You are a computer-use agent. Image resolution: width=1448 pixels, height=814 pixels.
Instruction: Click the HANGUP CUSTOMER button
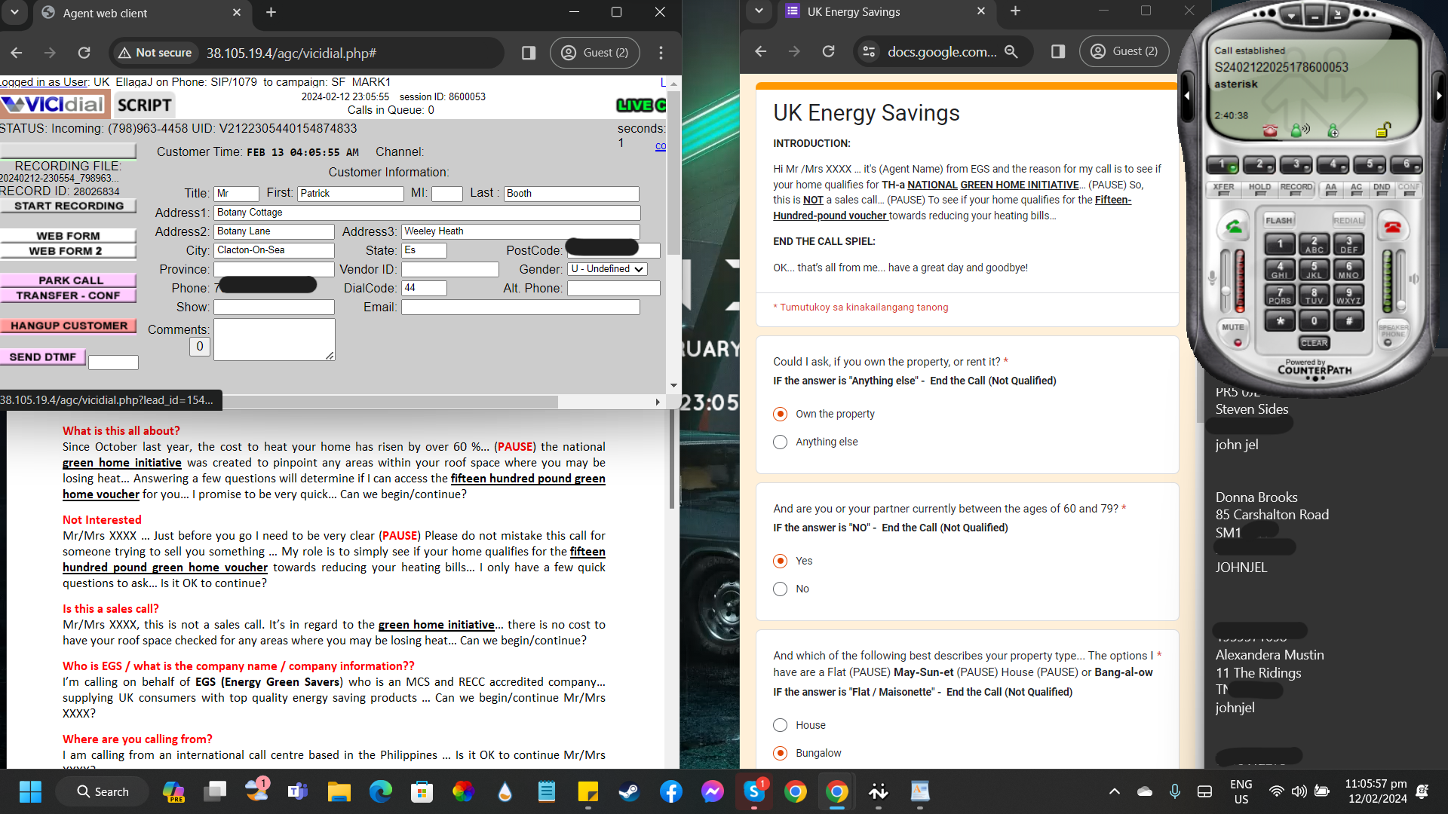tap(69, 326)
